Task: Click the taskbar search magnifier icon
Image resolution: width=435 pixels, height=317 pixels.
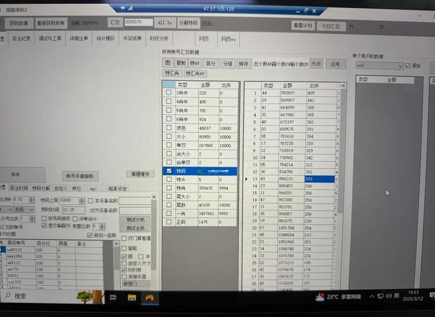Action: click(x=8, y=295)
